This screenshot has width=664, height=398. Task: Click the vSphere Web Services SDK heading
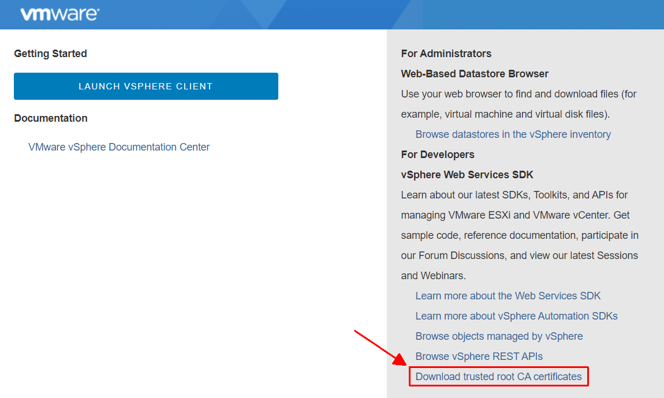coord(467,175)
